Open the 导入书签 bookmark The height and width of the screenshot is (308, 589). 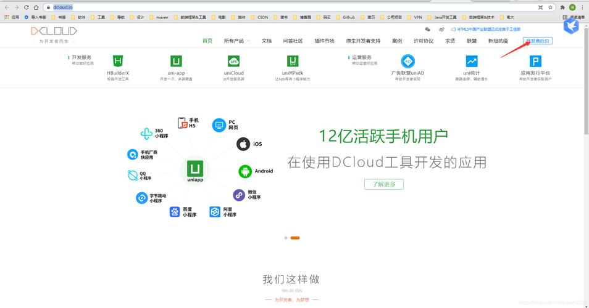click(35, 17)
